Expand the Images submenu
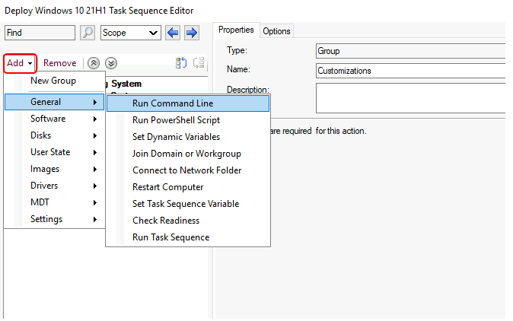The height and width of the screenshot is (321, 513). 55,169
